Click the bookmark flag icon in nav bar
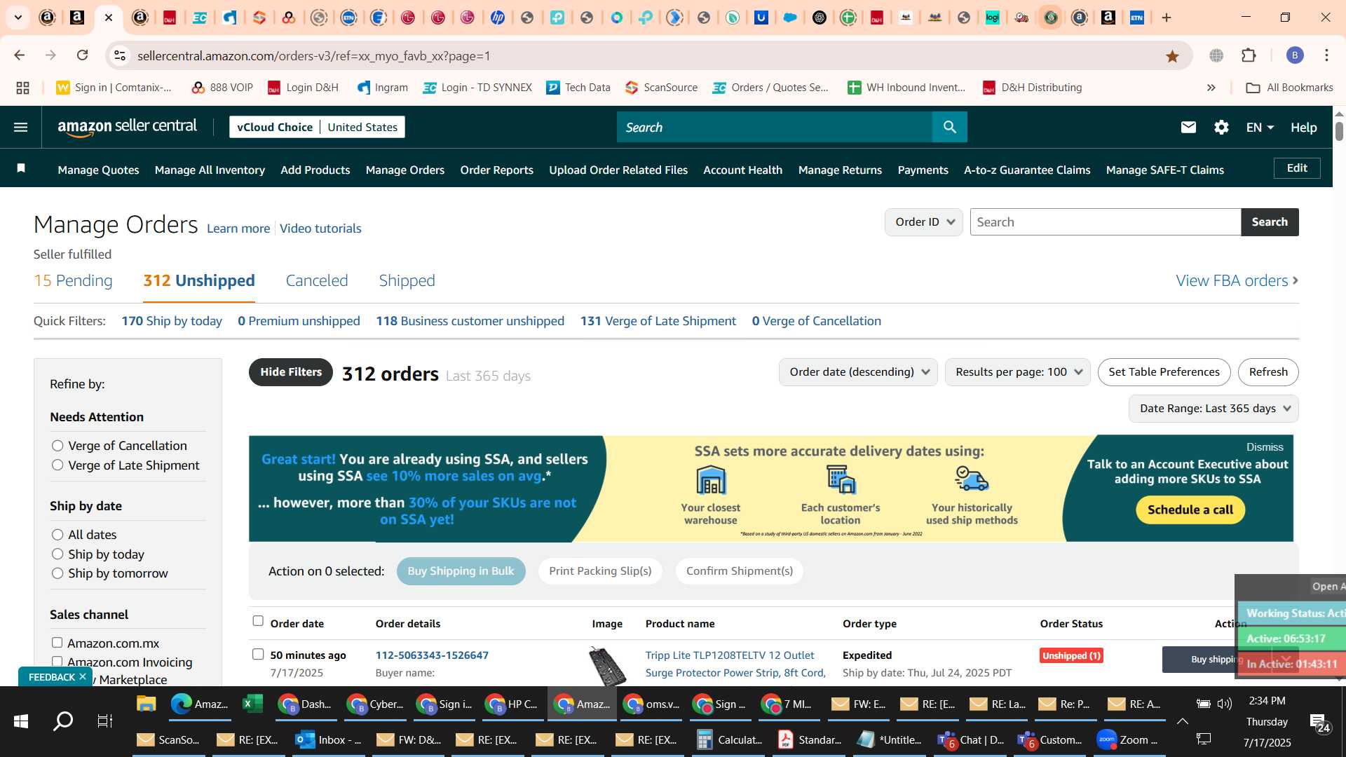This screenshot has width=1346, height=757. pos(21,168)
